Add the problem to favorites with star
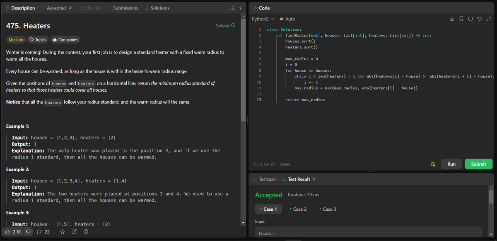This screenshot has height=241, width=497. [62, 231]
